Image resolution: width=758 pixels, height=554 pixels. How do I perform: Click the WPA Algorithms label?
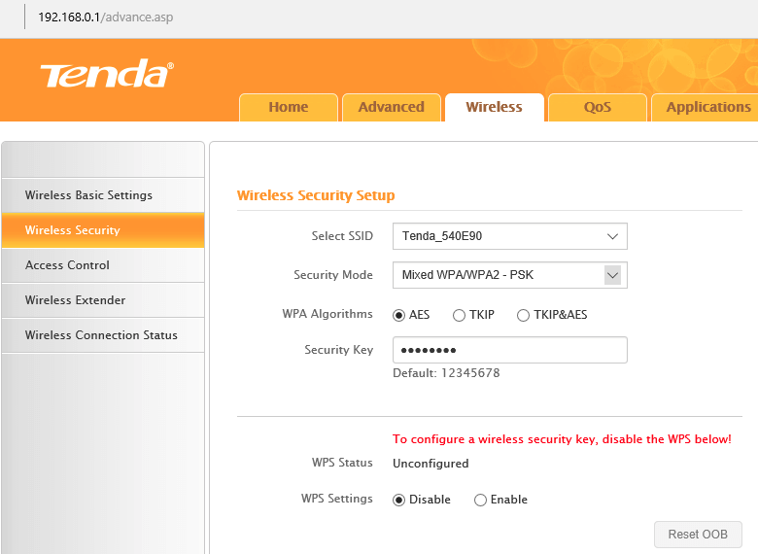[x=327, y=314]
